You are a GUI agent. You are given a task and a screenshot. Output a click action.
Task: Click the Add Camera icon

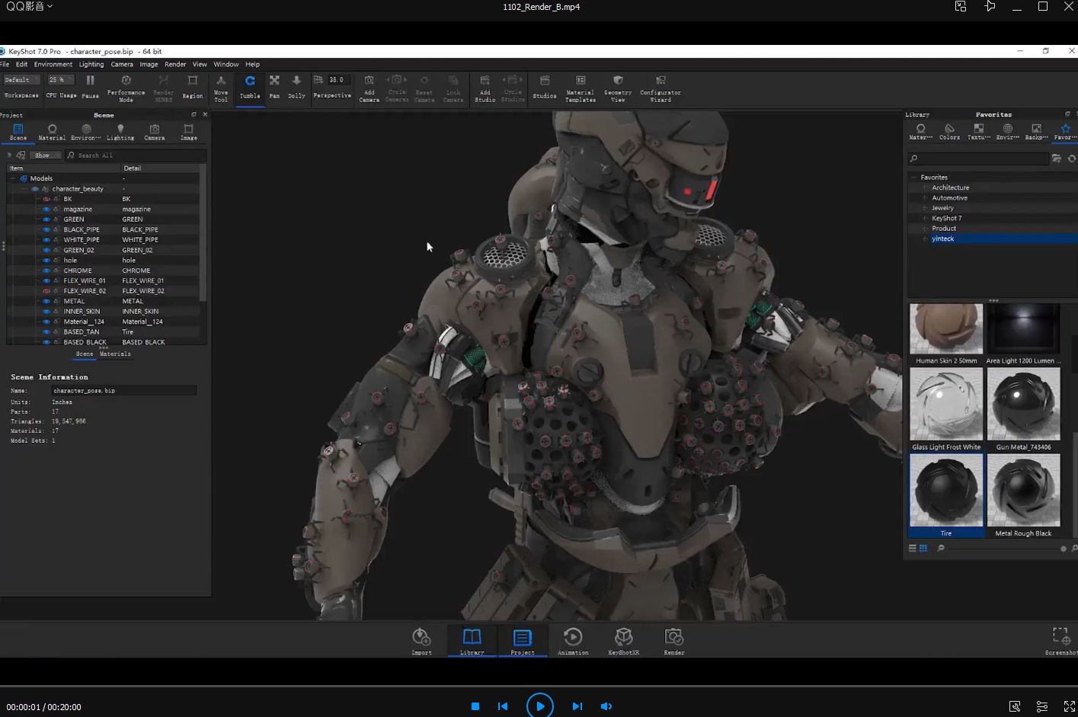369,87
